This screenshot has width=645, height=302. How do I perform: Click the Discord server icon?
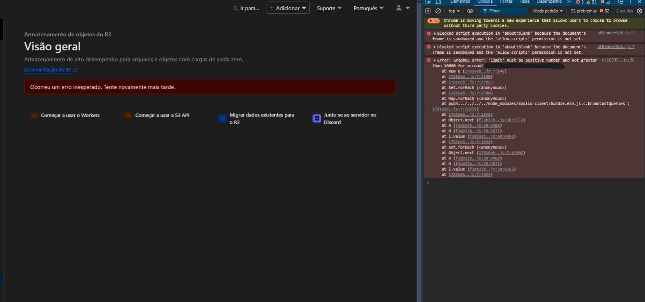tap(317, 118)
